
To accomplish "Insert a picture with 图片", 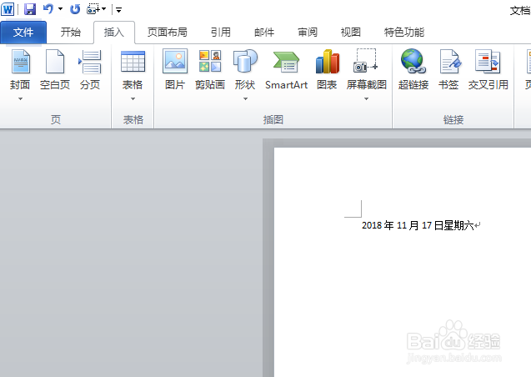I will pyautogui.click(x=175, y=70).
